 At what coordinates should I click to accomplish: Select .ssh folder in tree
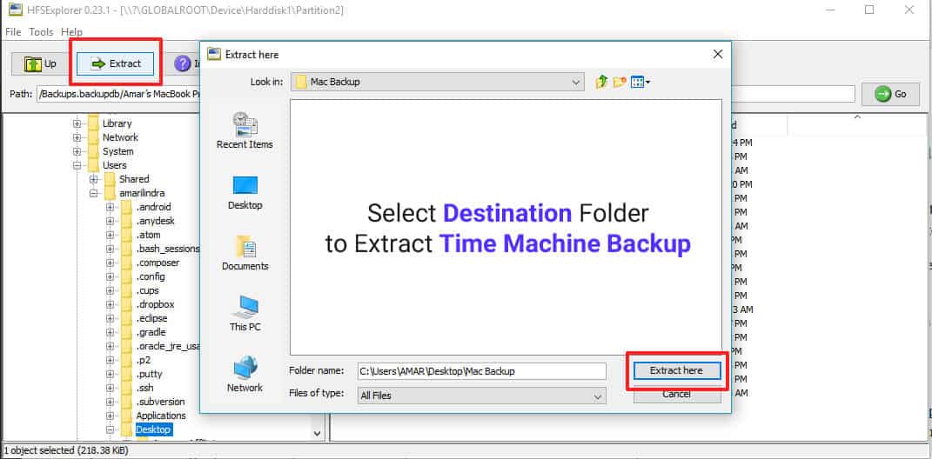click(x=144, y=388)
